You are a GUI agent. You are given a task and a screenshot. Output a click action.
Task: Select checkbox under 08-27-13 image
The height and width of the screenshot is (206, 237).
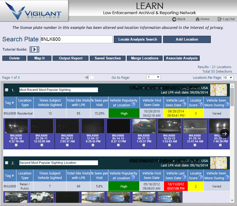(144, 145)
